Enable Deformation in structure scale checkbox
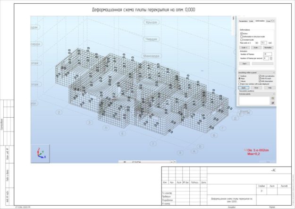Screen dimensions: 295x209 [x=241, y=36]
